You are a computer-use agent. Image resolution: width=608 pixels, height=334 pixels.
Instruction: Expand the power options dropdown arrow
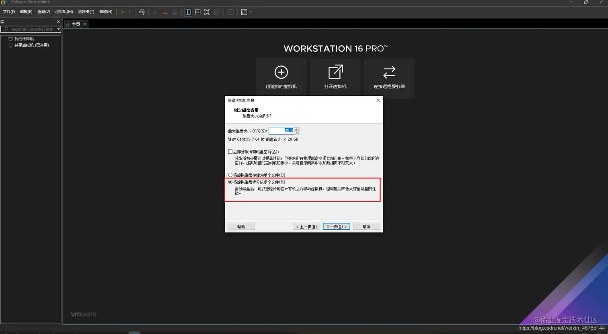coord(130,12)
